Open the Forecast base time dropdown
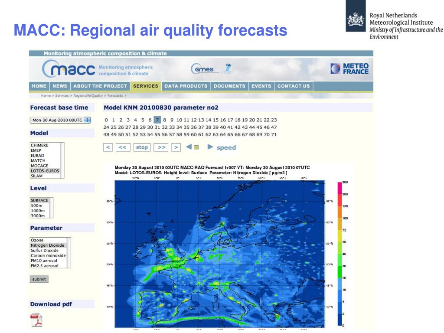Screen dimensions: 444x333 point(60,120)
